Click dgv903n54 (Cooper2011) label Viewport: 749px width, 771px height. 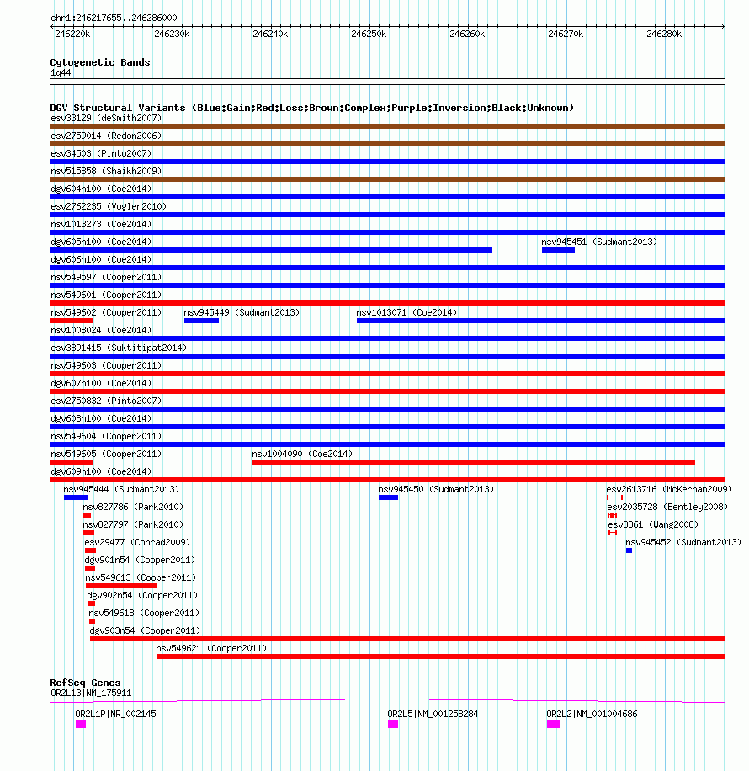coord(145,631)
